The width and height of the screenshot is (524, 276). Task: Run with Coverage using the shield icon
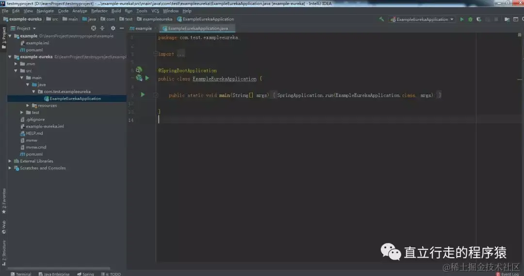[x=479, y=19]
